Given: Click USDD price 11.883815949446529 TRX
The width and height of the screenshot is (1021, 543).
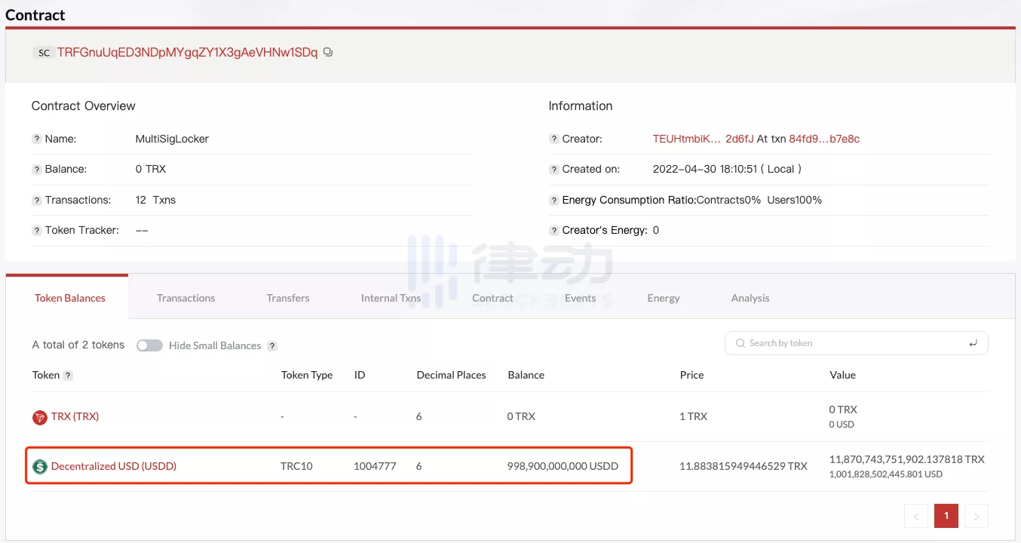Looking at the screenshot, I should 744,466.
